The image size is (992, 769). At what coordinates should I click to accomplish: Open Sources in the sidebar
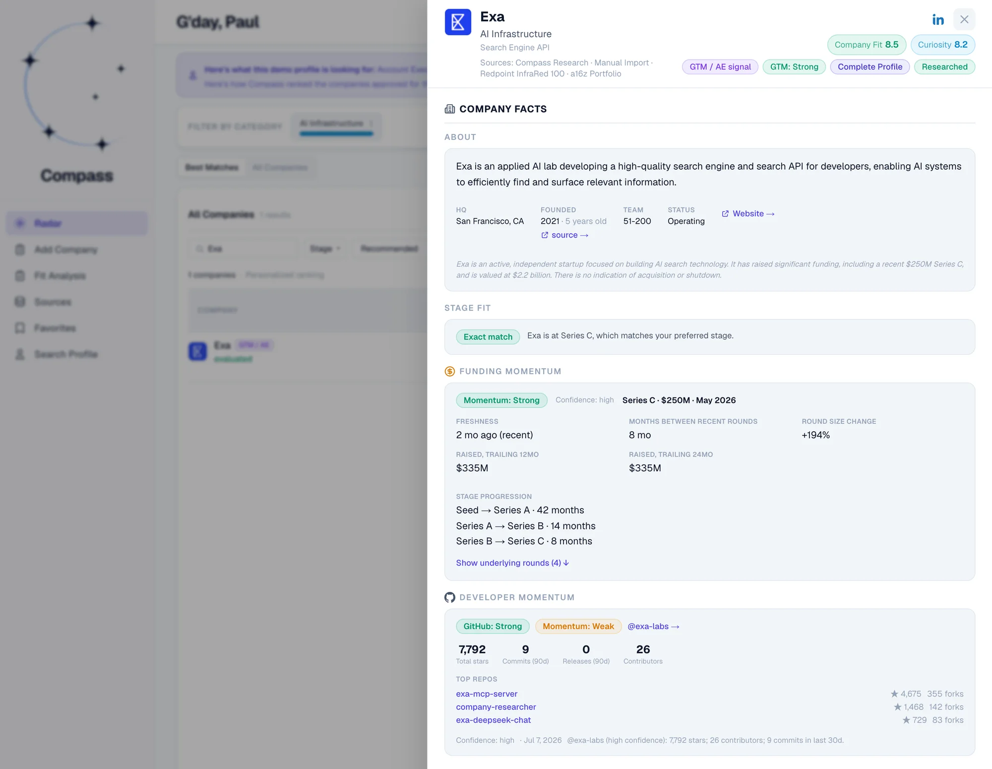coord(77,302)
